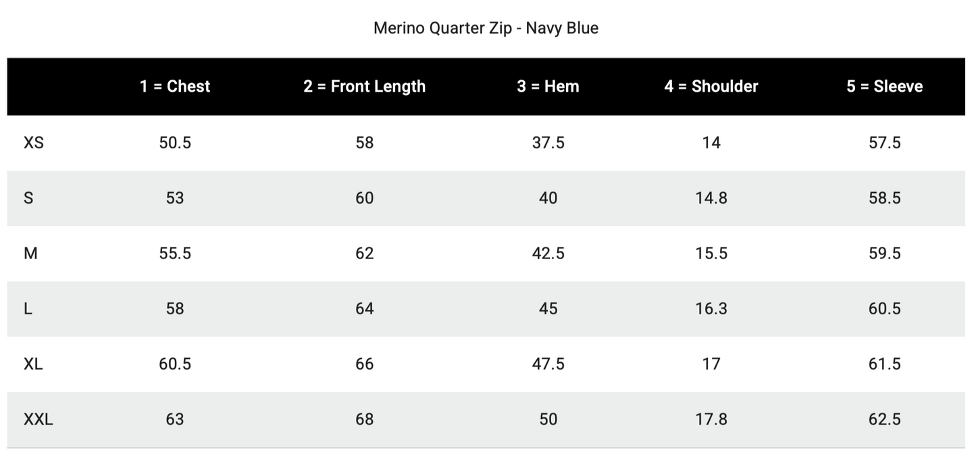
Task: Click the Merino Quarter Zip title
Action: tap(486, 28)
